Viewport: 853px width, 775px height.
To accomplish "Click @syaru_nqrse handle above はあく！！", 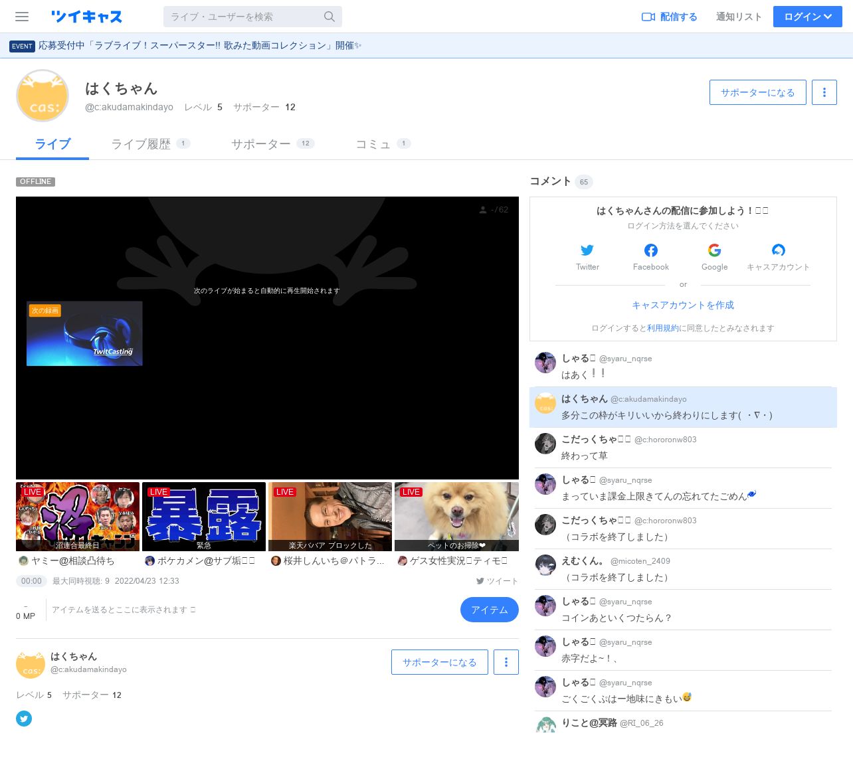I will pos(626,359).
